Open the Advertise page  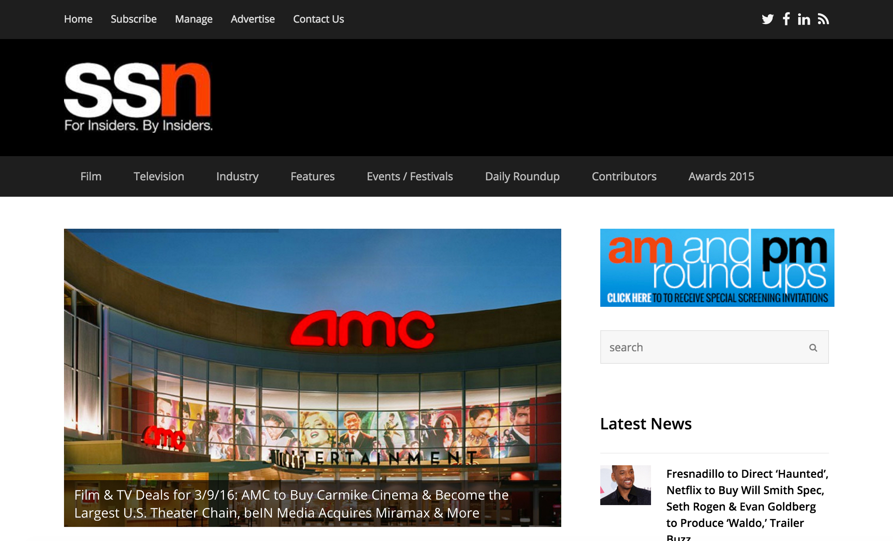[x=253, y=19]
